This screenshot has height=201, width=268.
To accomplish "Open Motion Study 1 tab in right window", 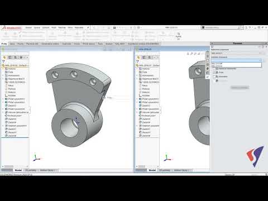I will pos(181,170).
